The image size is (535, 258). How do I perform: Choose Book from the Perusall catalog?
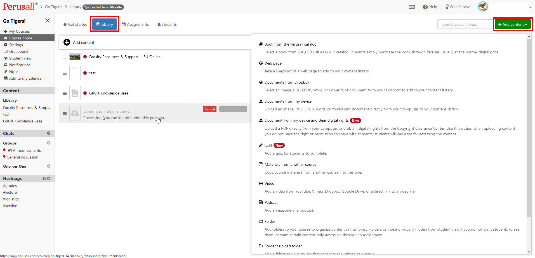coord(290,44)
